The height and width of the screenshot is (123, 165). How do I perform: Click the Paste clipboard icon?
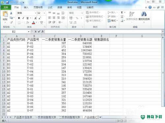[x=5, y=14]
